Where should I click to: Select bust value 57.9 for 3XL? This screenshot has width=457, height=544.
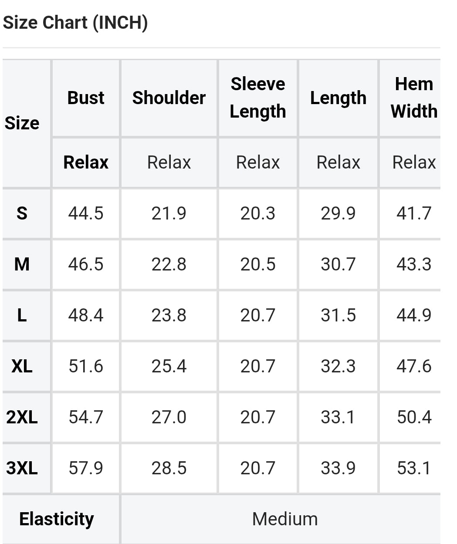point(86,468)
